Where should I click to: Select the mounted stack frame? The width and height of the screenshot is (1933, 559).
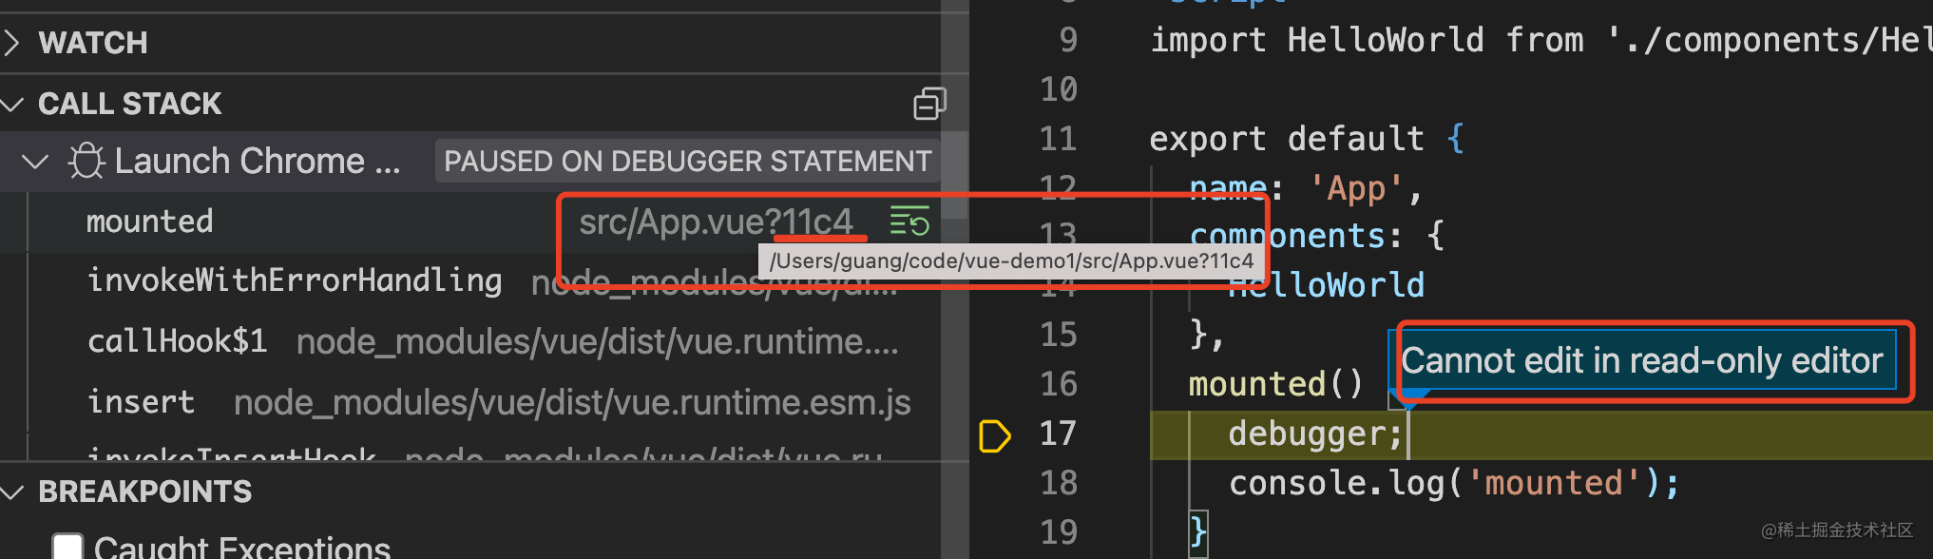pos(150,222)
